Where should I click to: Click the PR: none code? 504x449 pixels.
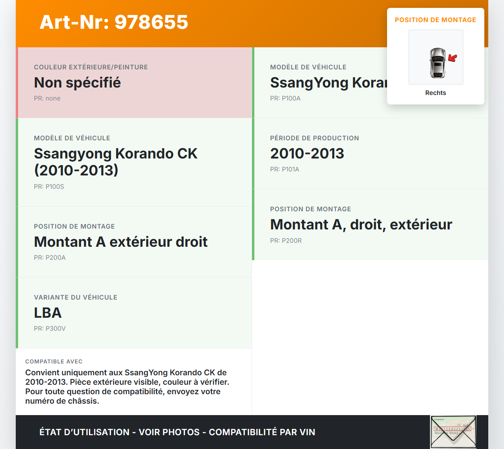click(x=47, y=98)
